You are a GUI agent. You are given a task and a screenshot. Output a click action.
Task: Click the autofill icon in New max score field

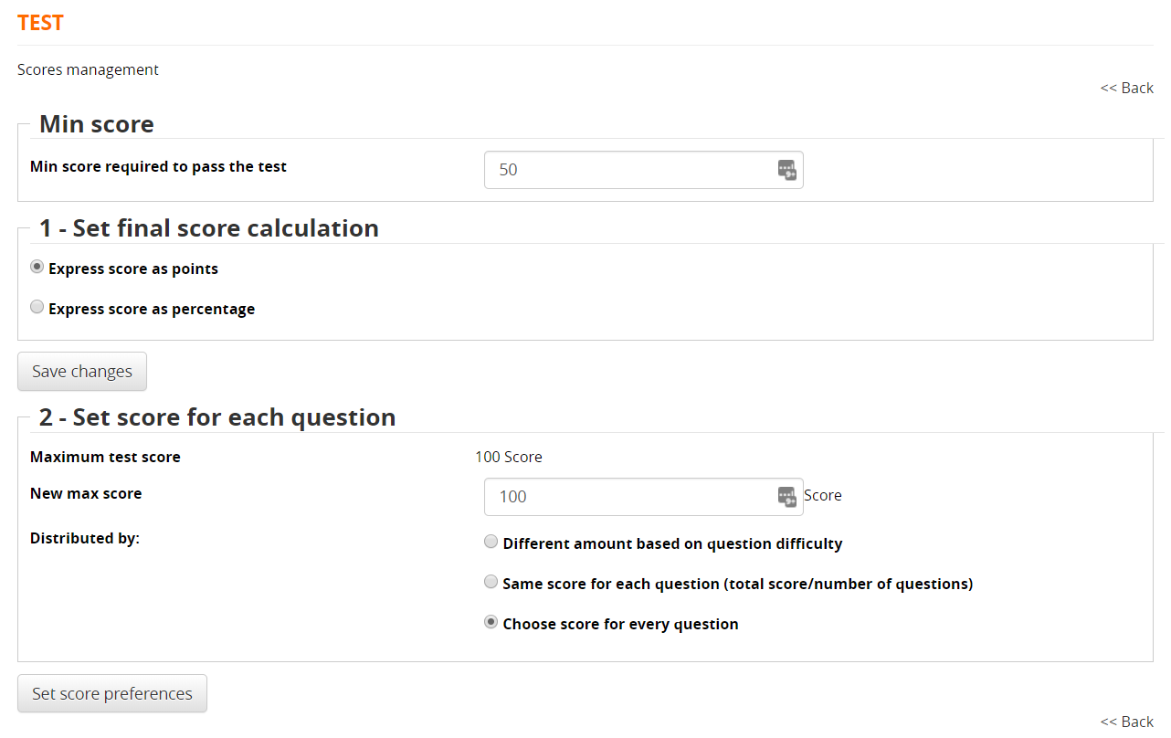[x=786, y=496]
